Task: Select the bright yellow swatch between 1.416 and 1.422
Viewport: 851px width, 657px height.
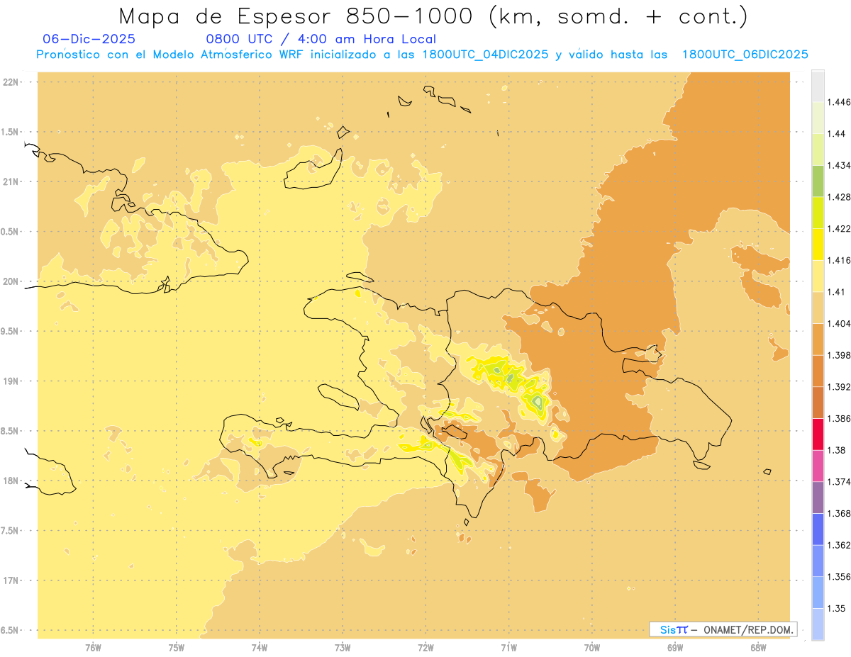Action: pyautogui.click(x=818, y=245)
